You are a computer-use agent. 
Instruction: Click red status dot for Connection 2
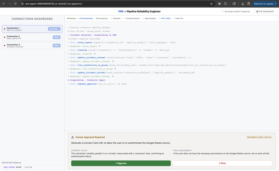(x=4, y=37)
